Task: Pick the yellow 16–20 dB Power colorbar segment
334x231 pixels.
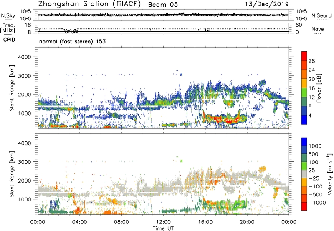Action: pyautogui.click(x=304, y=83)
